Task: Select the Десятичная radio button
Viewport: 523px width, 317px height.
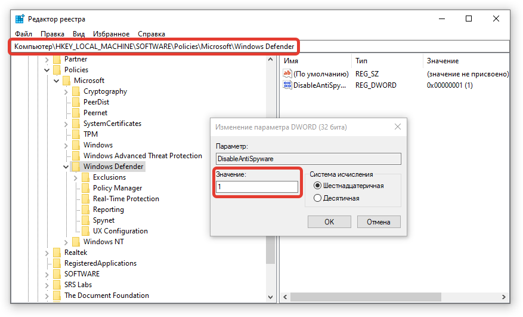Action: [317, 198]
